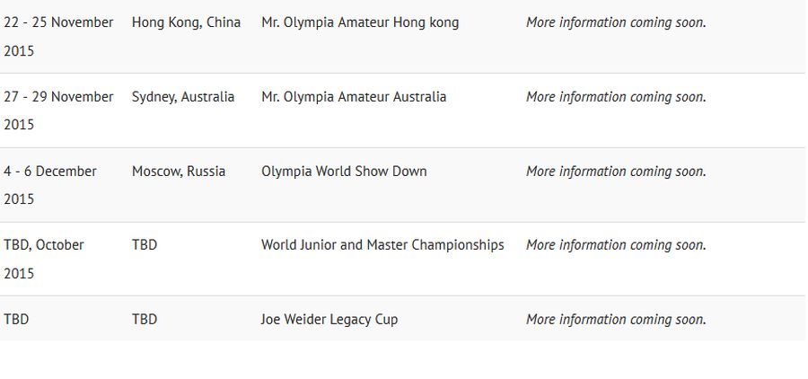Click "More information coming soon" for Joe Weider Legacy Cup
808x379 pixels.
click(616, 320)
